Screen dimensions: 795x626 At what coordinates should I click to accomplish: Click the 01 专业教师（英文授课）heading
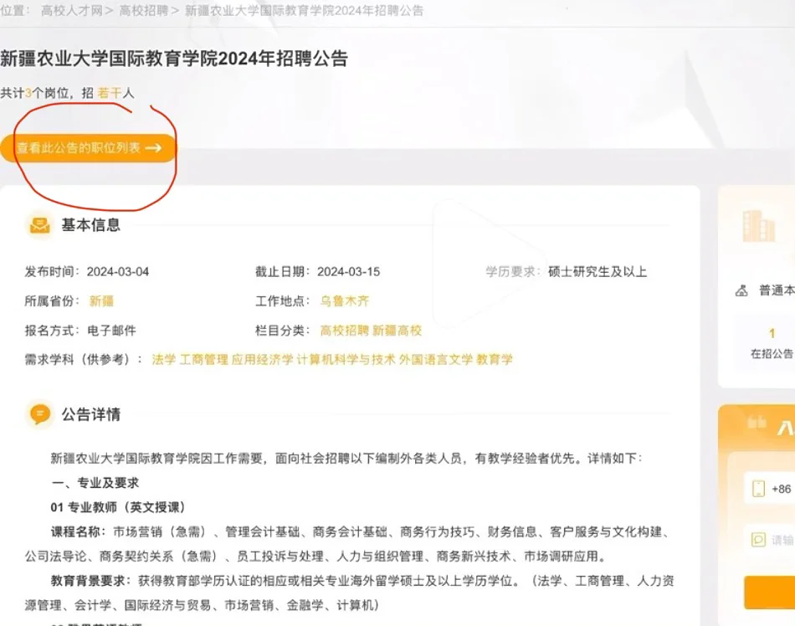tap(119, 507)
